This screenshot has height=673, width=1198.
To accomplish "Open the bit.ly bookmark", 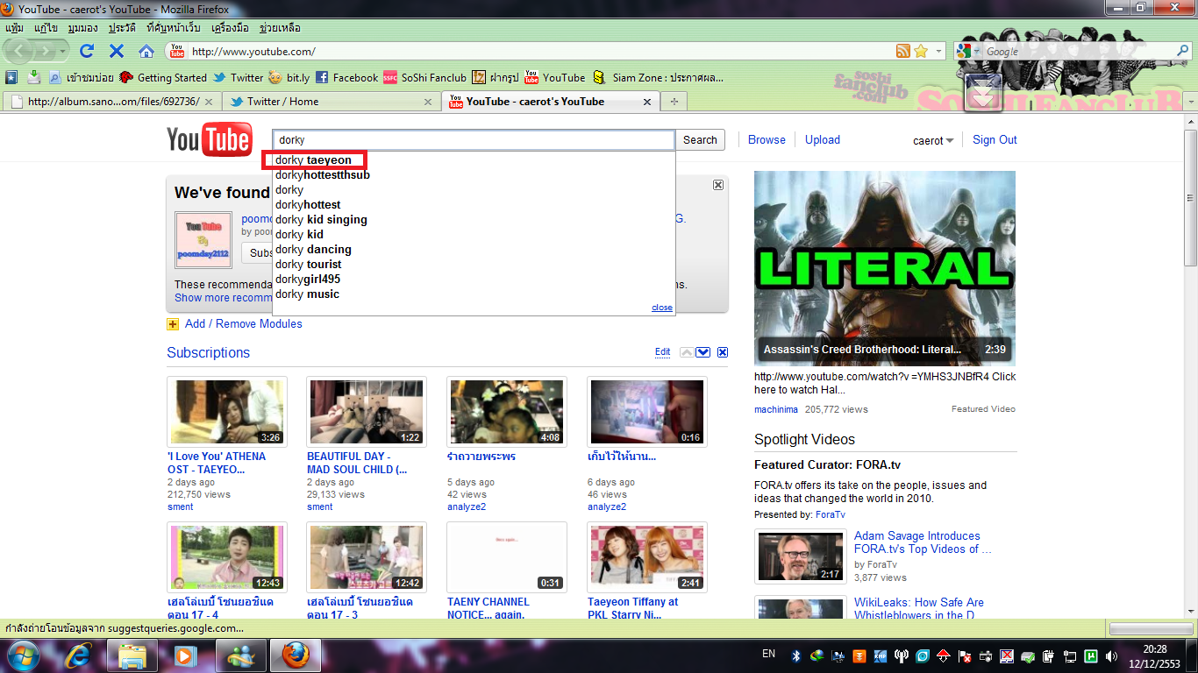I will [289, 77].
